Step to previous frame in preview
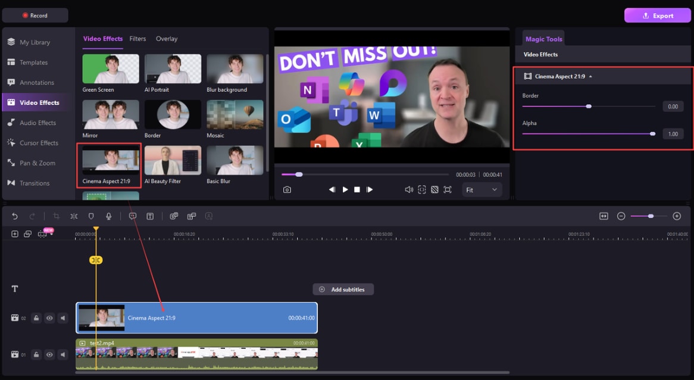694x380 pixels. [x=332, y=189]
